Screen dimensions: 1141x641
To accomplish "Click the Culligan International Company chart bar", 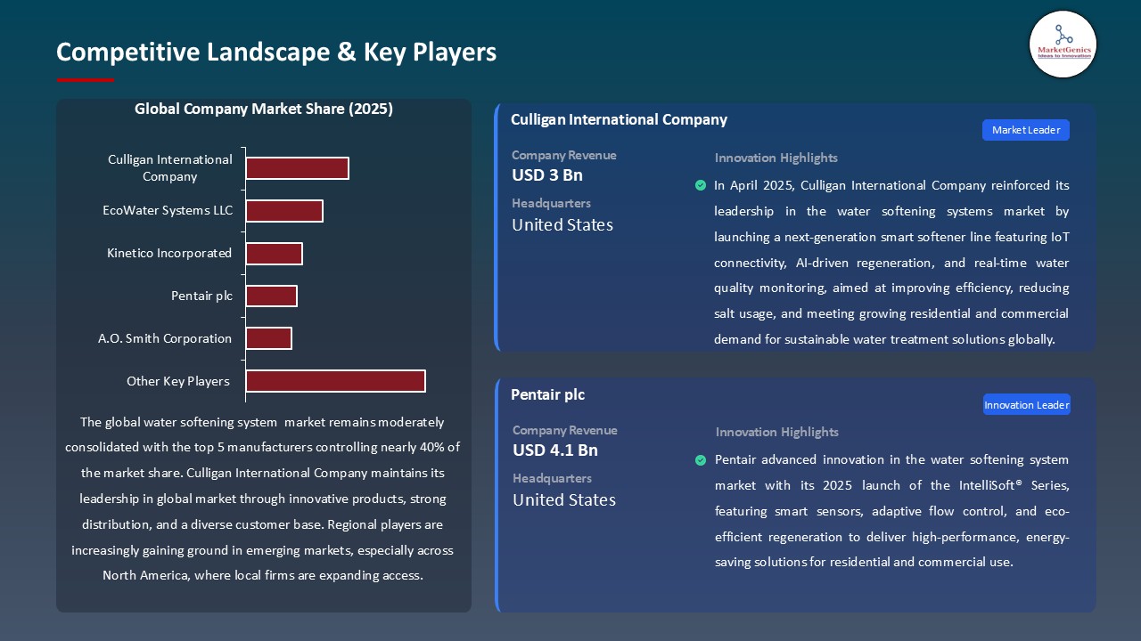I will tap(297, 168).
